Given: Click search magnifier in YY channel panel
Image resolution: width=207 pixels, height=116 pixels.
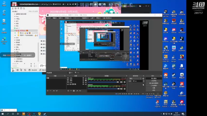Looking at the screenshot, I should [24, 9].
